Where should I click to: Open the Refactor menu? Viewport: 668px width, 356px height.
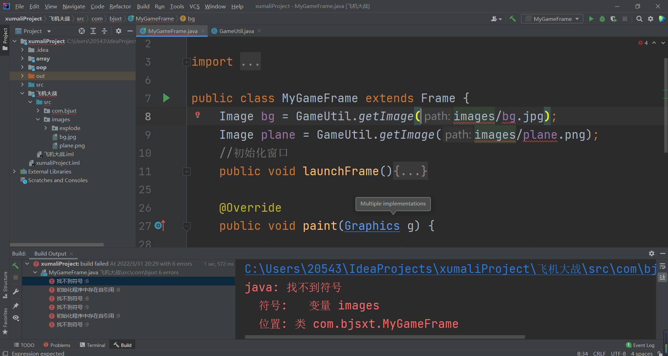pyautogui.click(x=120, y=6)
